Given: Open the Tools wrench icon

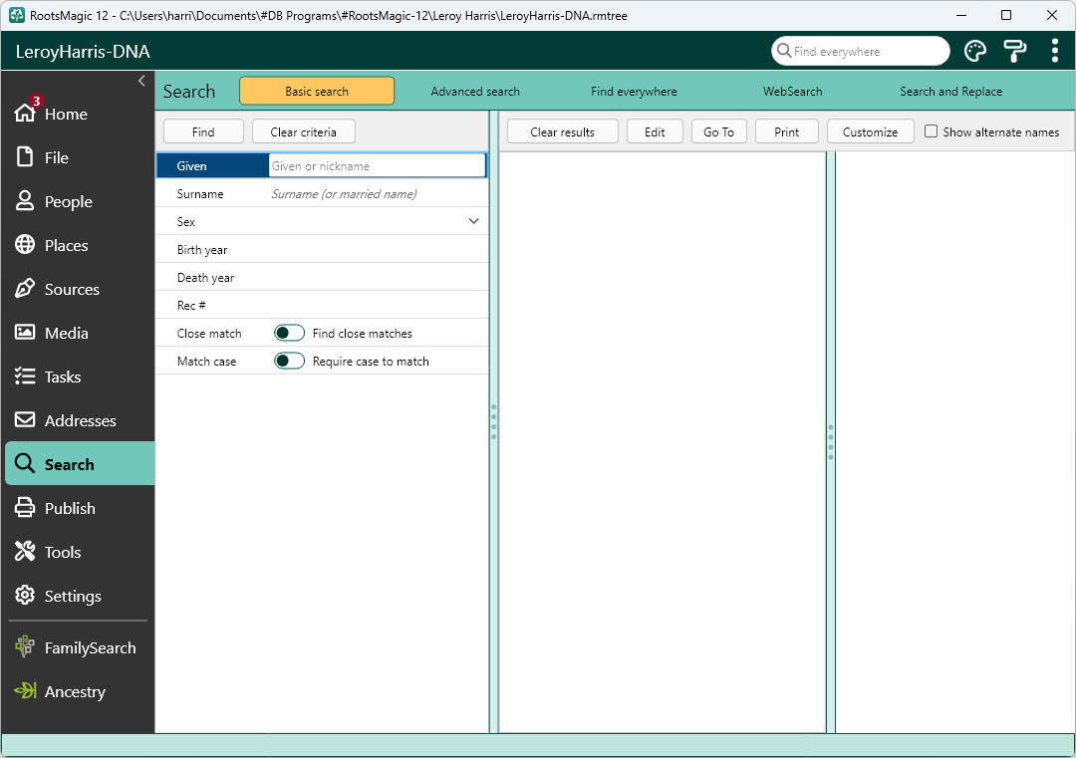Looking at the screenshot, I should tap(25, 552).
